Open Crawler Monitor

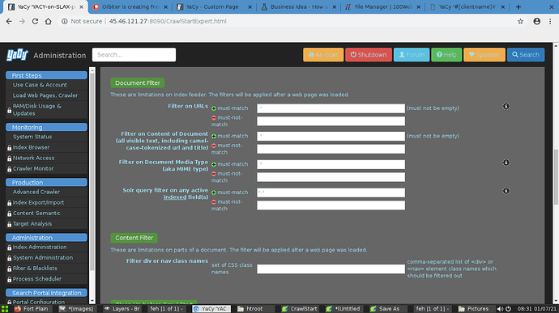coord(33,169)
